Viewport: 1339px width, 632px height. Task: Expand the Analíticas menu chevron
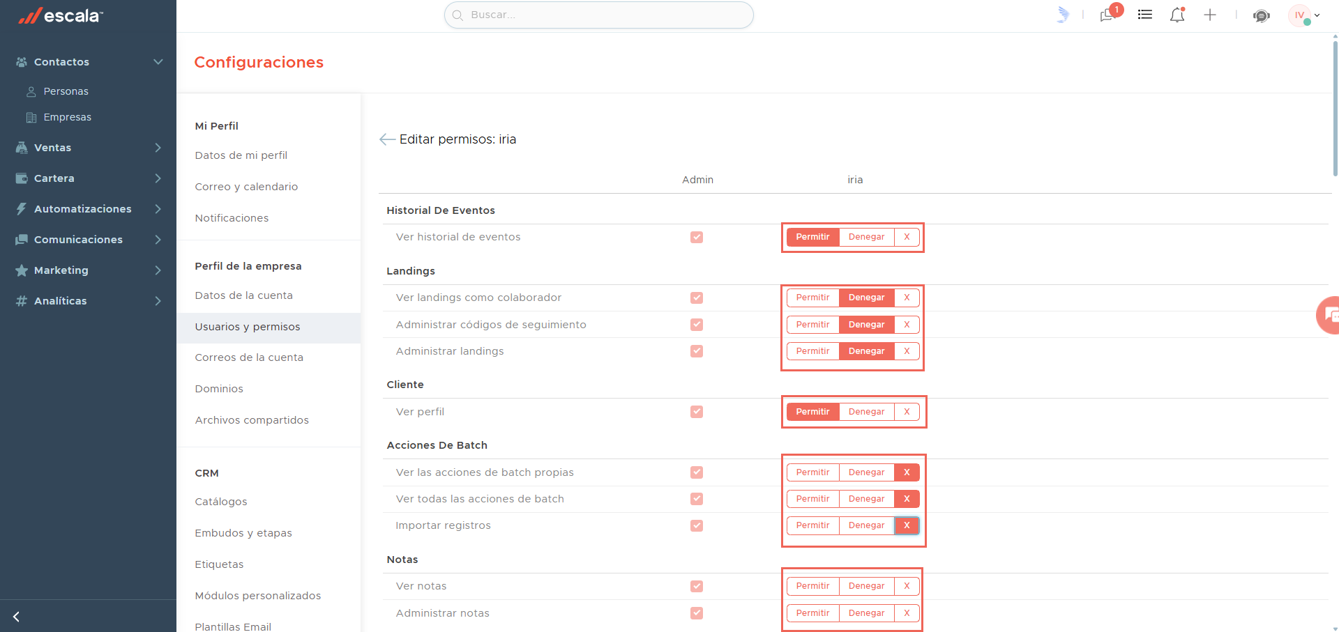158,301
